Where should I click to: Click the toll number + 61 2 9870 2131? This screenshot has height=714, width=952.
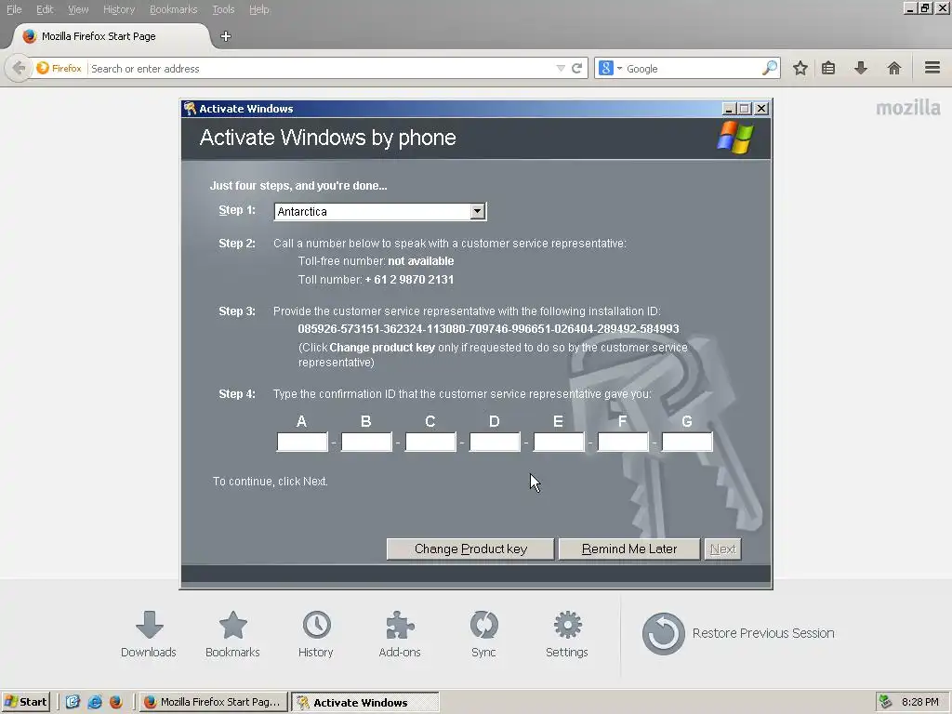409,279
